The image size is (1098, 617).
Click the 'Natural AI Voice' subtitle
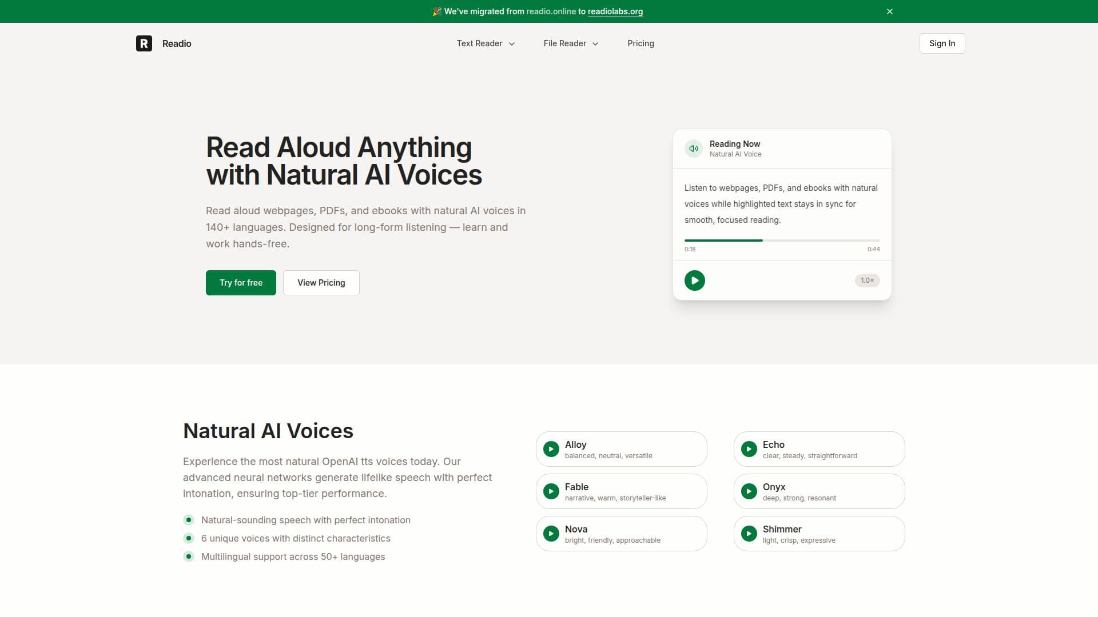tap(735, 154)
